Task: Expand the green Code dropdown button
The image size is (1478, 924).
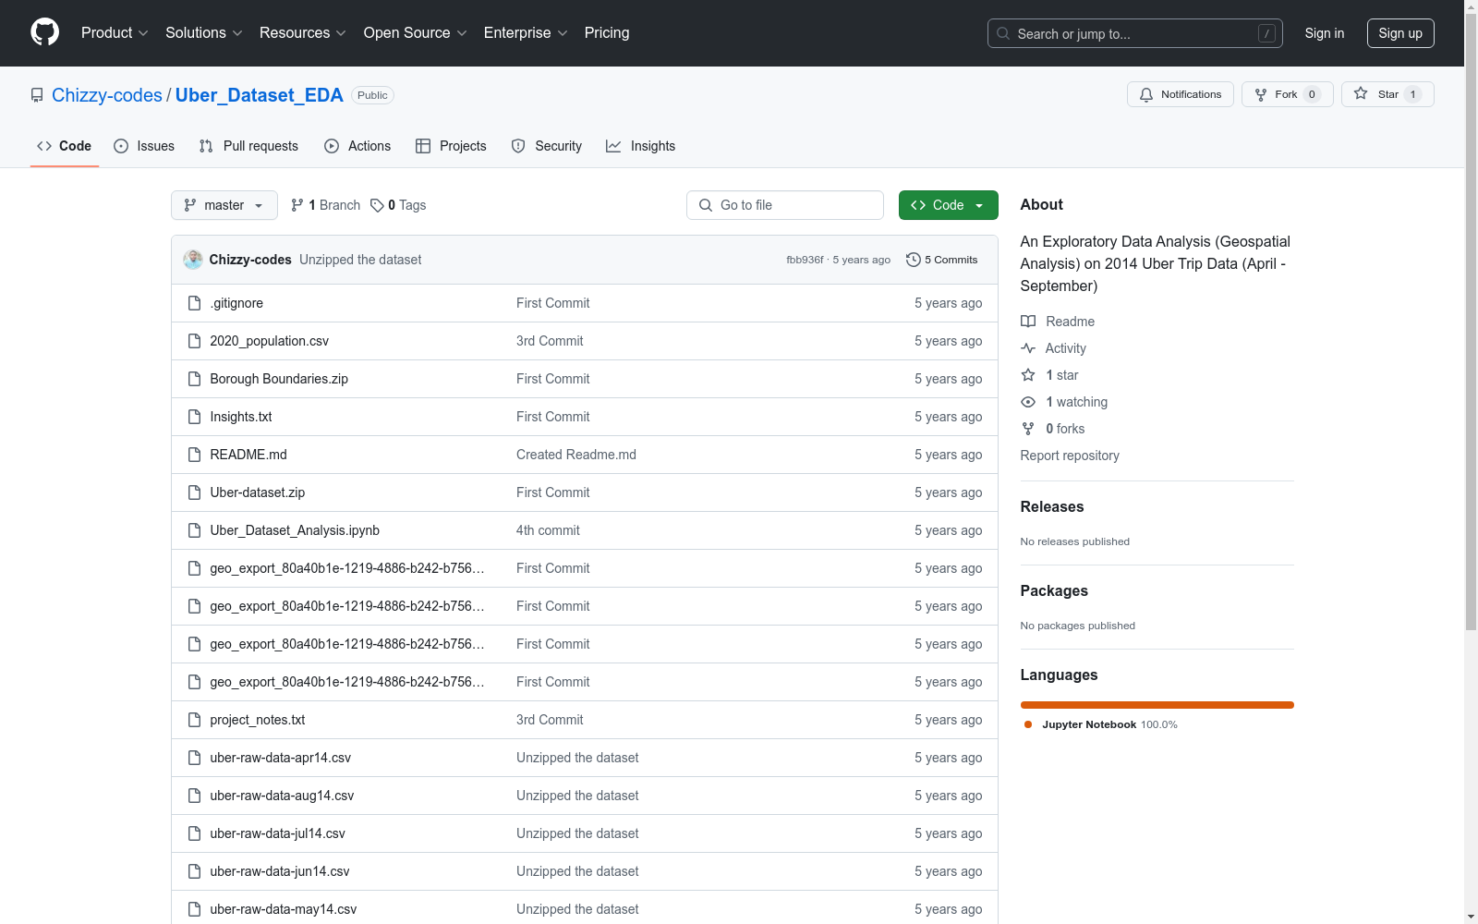Action: pos(949,205)
